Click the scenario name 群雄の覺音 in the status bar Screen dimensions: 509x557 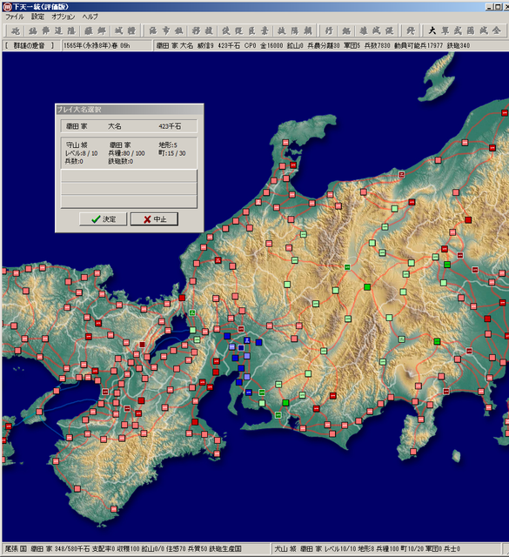click(x=29, y=45)
